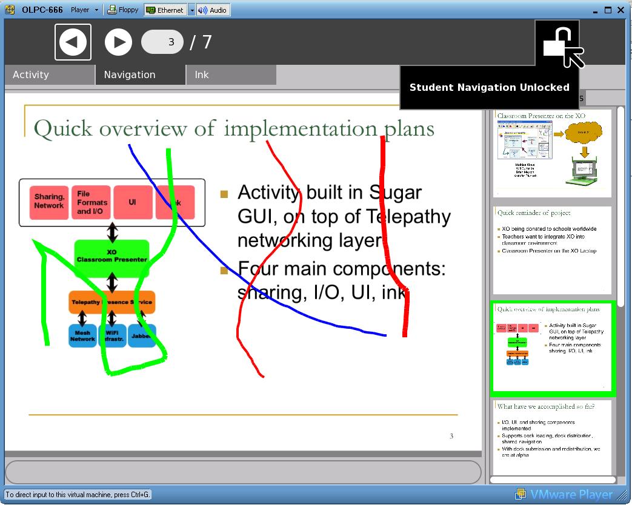Image resolution: width=632 pixels, height=505 pixels.
Task: Advance to the next slide
Action: (118, 42)
